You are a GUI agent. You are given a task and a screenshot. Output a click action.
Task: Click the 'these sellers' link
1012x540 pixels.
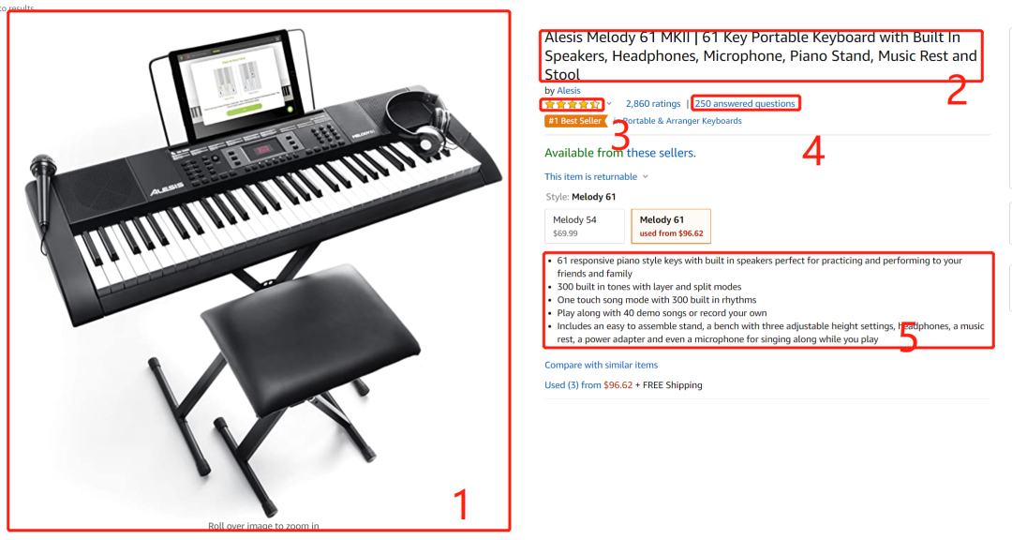click(x=661, y=153)
